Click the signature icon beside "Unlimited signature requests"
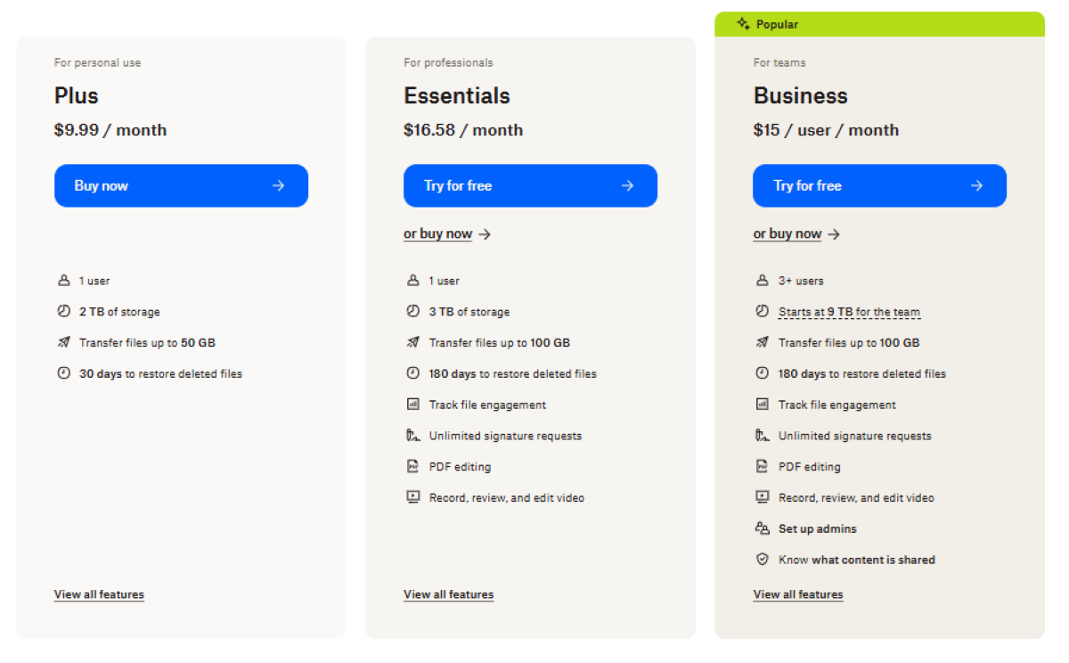This screenshot has width=1069, height=663. (x=412, y=435)
